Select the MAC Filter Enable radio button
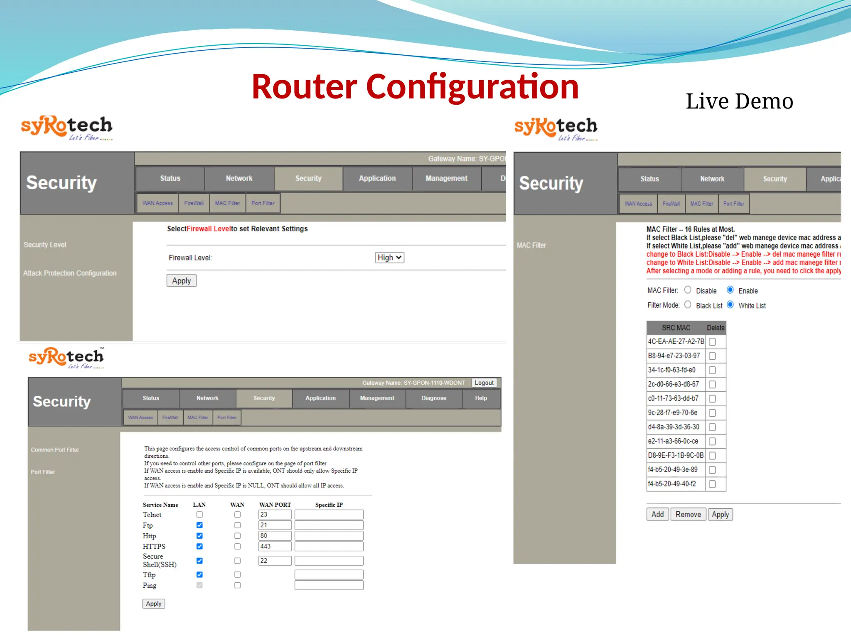The width and height of the screenshot is (851, 638). (730, 290)
